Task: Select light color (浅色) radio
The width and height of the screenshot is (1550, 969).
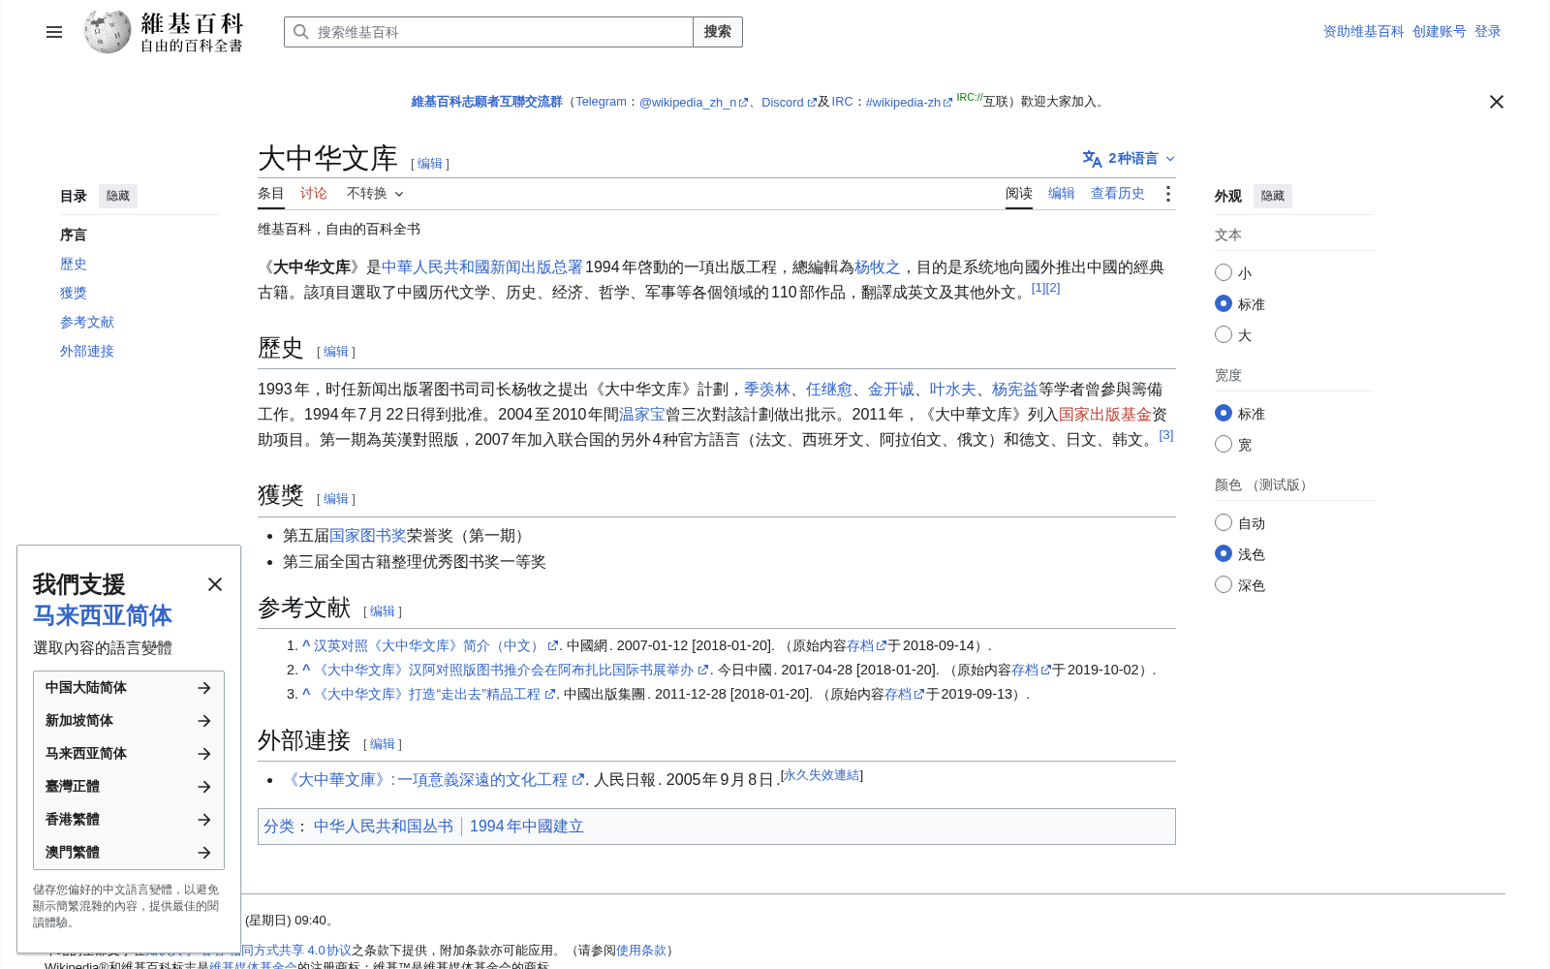Action: click(x=1224, y=554)
